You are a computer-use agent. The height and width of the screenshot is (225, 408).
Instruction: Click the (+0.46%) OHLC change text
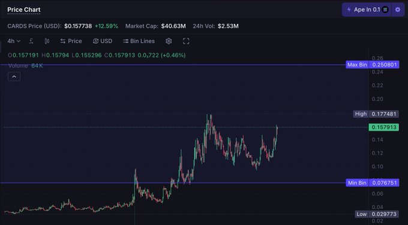click(x=173, y=55)
